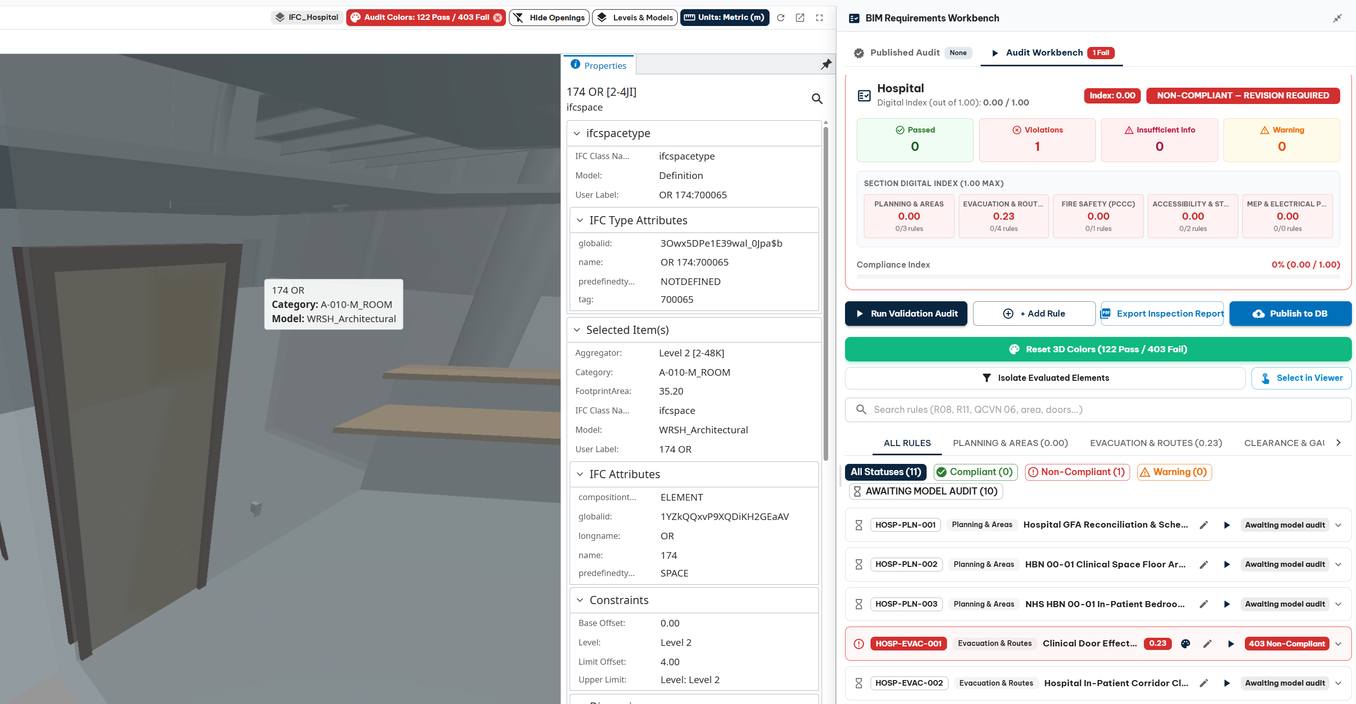
Task: Select All Statuses (11) filter
Action: 885,472
